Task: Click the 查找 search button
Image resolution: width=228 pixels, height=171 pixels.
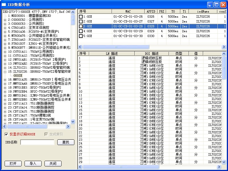Action: click(x=66, y=142)
